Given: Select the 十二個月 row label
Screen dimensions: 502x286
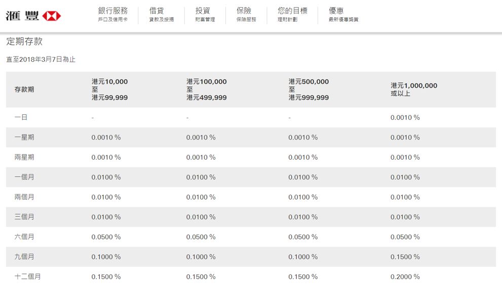Looking at the screenshot, I should point(27,276).
